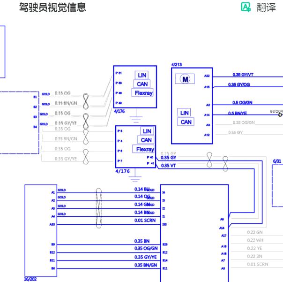Click the 0.35 BN/GN wire at pin B11
Viewport: 283px width, 282px height.
click(146, 265)
